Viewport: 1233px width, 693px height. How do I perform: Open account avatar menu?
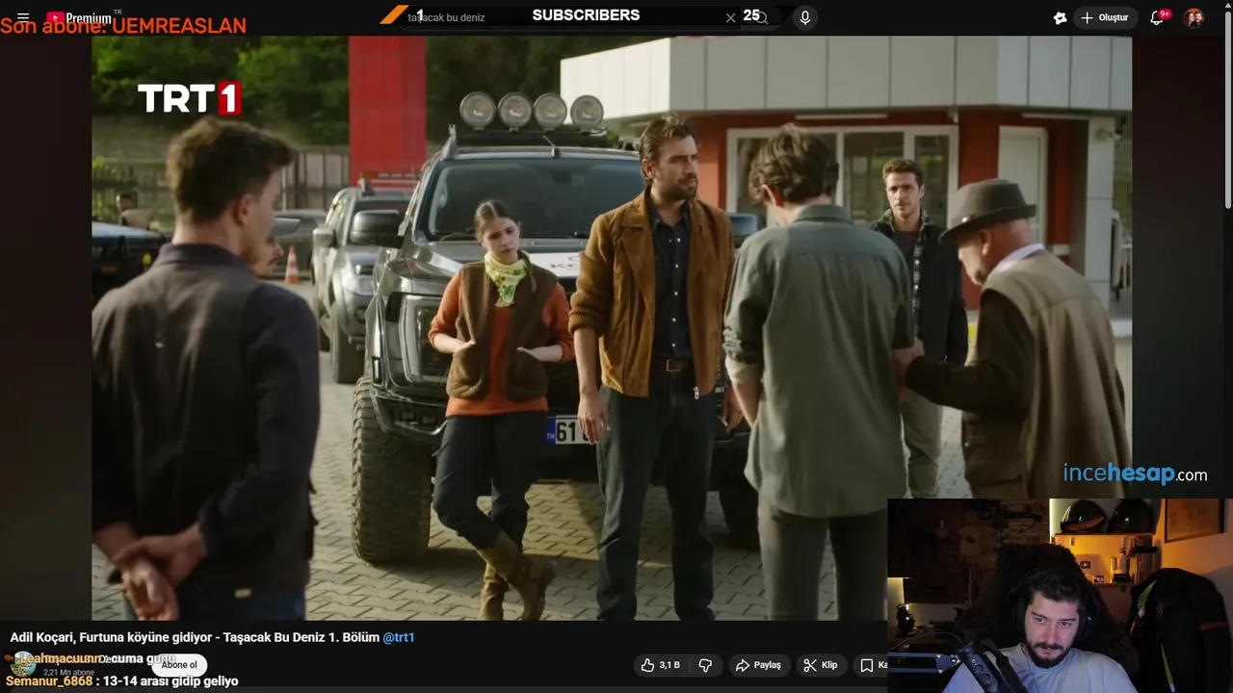click(1194, 17)
